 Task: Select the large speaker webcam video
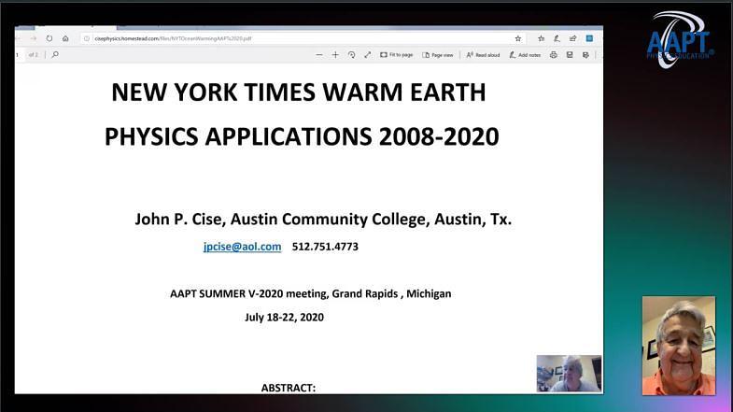tap(678, 346)
